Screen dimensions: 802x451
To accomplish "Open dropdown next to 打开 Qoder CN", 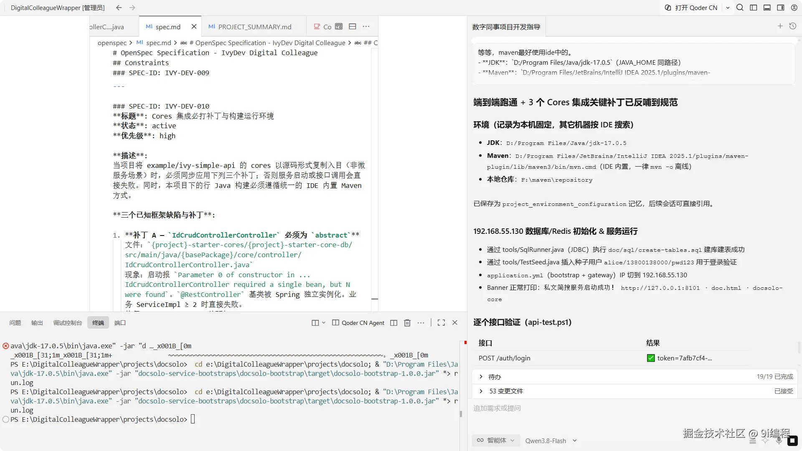I will coord(728,8).
